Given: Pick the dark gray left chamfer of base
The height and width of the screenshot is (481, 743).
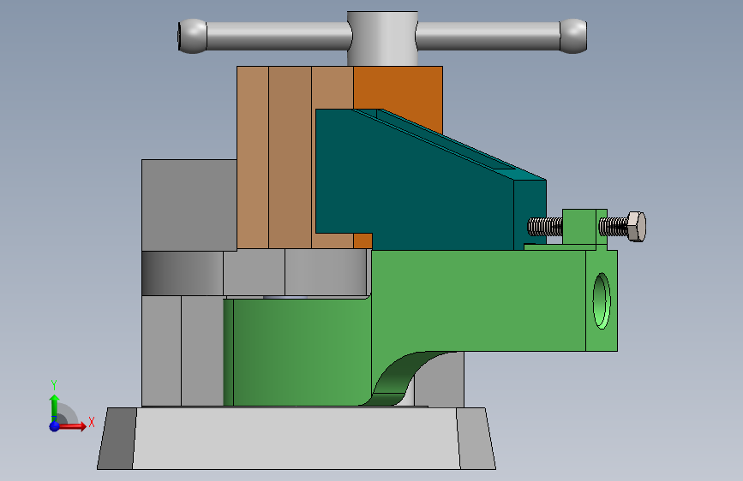Looking at the screenshot, I should coord(117,438).
